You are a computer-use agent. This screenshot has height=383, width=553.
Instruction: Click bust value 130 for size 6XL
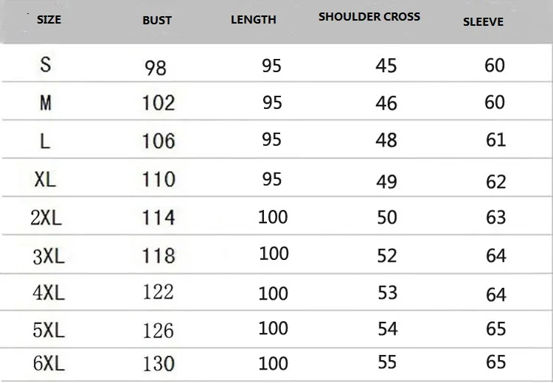point(159,364)
